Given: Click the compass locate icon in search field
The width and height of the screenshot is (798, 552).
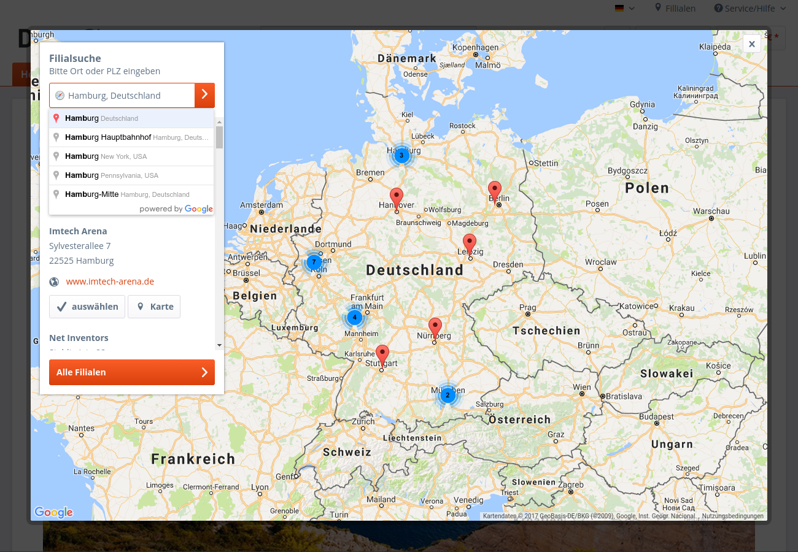Looking at the screenshot, I should 60,96.
